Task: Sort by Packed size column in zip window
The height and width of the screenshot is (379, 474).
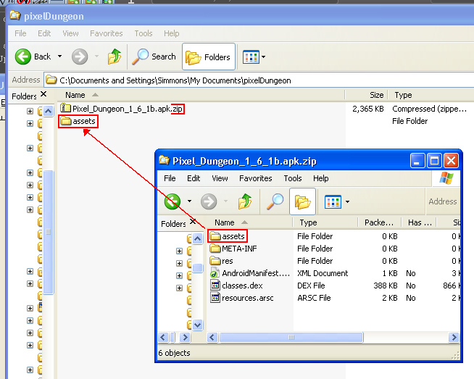Action: pos(379,222)
